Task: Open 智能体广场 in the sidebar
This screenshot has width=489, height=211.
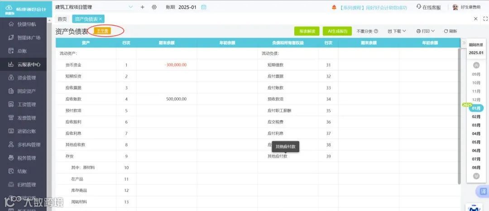Action: point(24,38)
